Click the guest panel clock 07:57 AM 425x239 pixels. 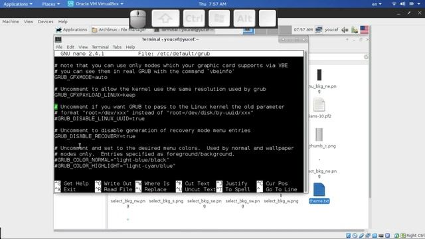(x=303, y=30)
